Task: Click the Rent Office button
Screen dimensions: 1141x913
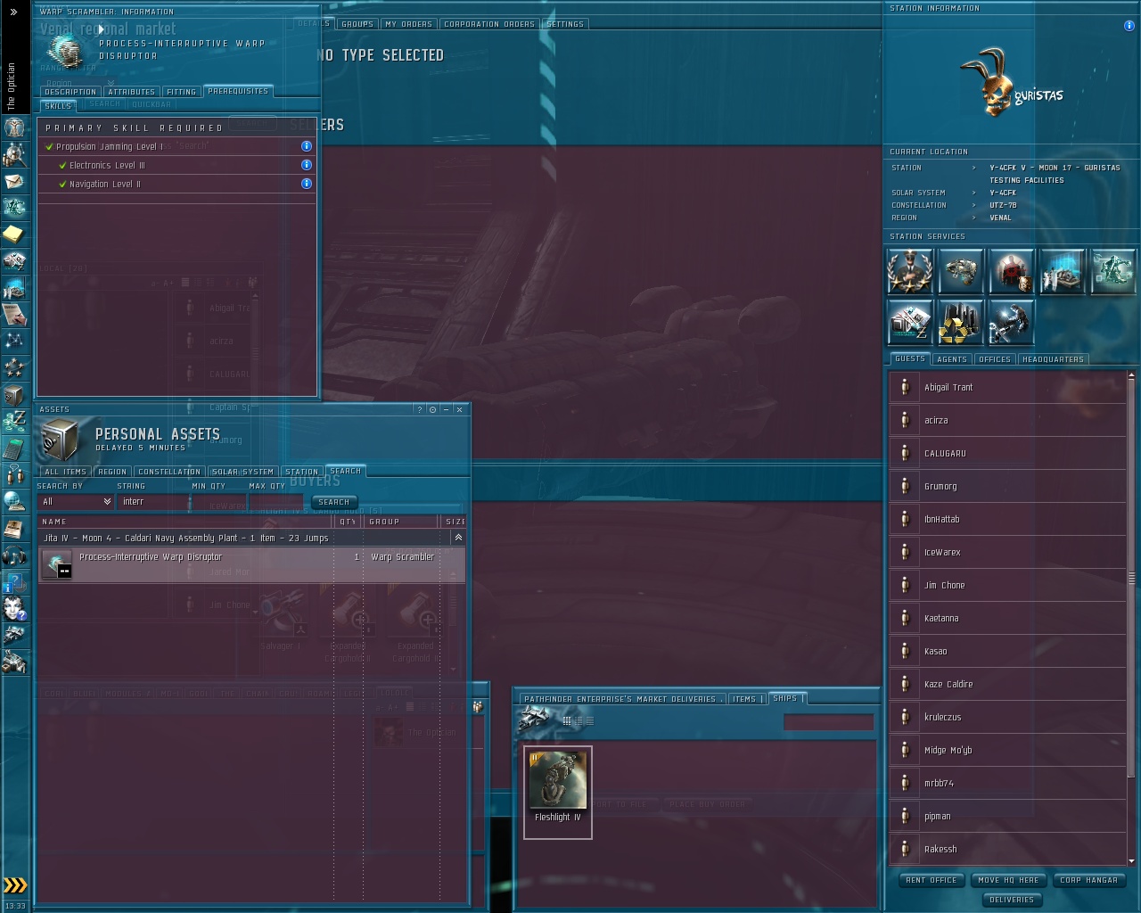Action: 932,880
